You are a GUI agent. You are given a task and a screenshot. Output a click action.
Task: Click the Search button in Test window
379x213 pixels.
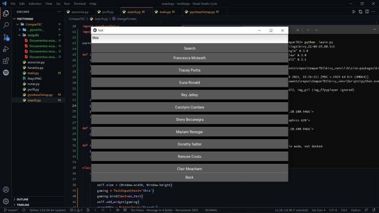tap(189, 48)
